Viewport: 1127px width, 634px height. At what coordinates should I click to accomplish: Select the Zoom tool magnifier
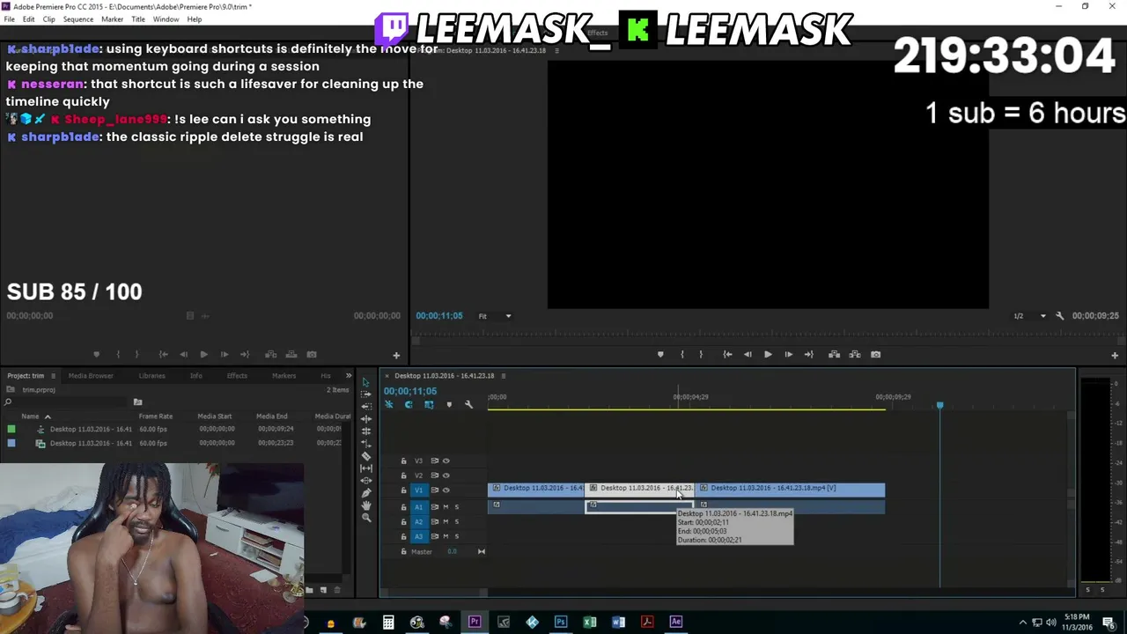tap(366, 517)
